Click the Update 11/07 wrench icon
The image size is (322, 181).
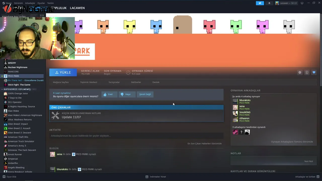[x=55, y=115]
